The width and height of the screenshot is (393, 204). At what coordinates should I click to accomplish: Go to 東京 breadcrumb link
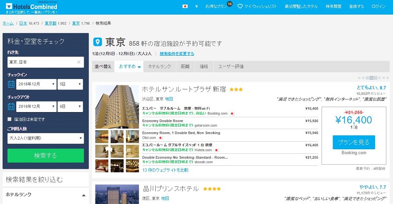pyautogui.click(x=76, y=23)
